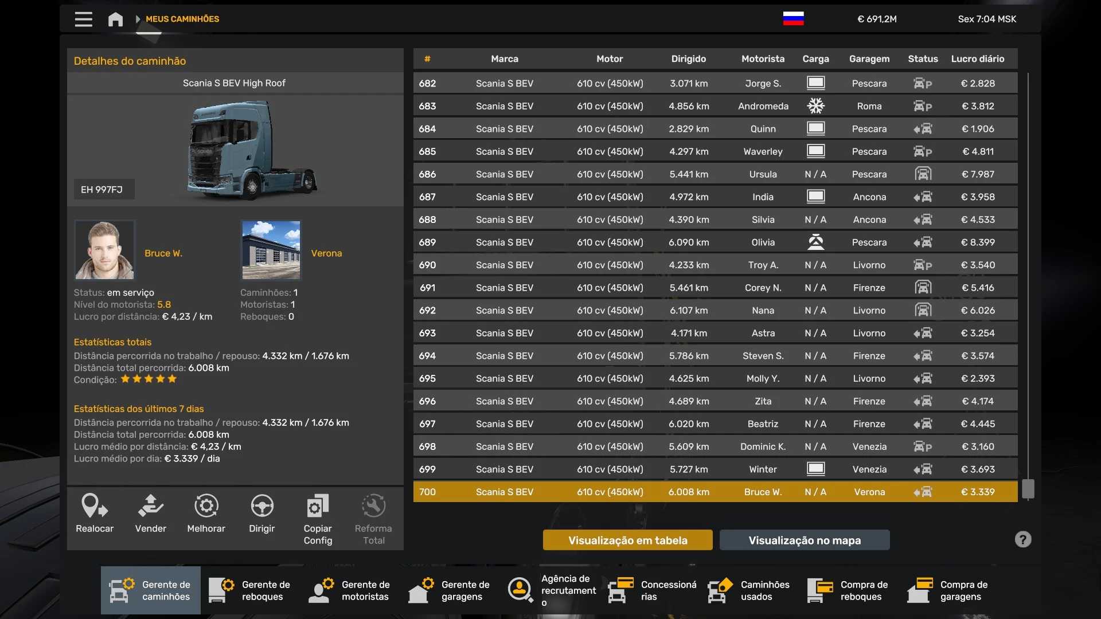Viewport: 1101px width, 619px height.
Task: Sort table by Lucro diário column
Action: click(x=977, y=59)
